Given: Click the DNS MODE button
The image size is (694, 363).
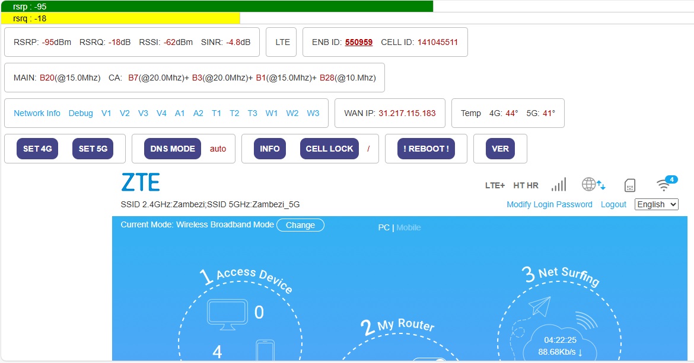Looking at the screenshot, I should tap(173, 149).
